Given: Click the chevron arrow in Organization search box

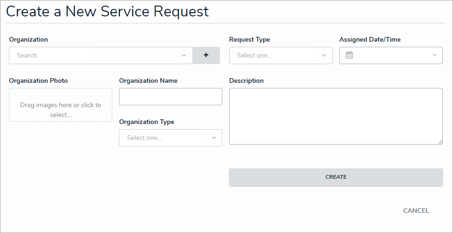Looking at the screenshot, I should [x=184, y=55].
